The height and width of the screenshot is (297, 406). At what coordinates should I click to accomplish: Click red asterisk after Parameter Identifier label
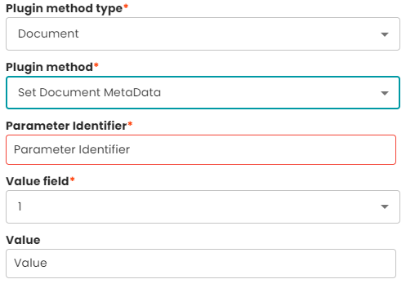click(130, 124)
